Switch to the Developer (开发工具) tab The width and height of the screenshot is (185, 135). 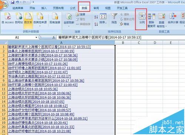pos(122,8)
